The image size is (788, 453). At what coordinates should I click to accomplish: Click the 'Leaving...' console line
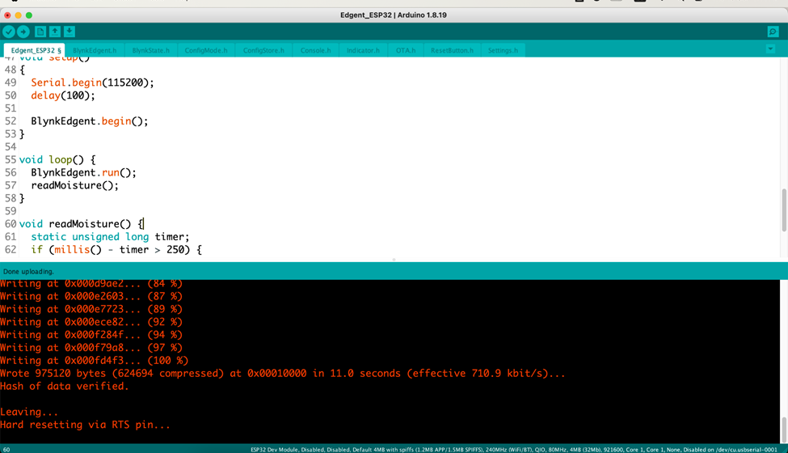29,412
